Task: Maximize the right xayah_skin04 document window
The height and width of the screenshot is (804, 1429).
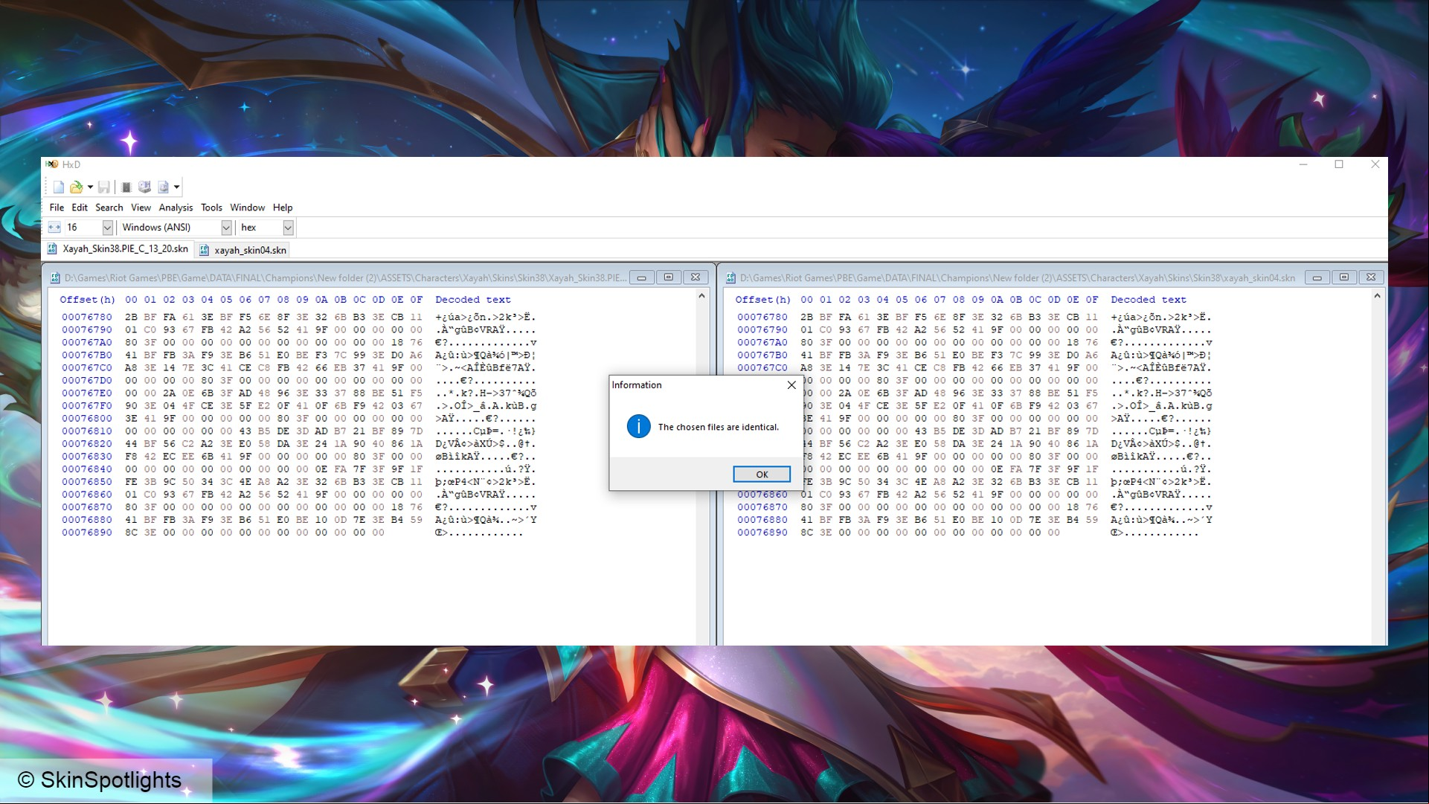Action: 1343,277
